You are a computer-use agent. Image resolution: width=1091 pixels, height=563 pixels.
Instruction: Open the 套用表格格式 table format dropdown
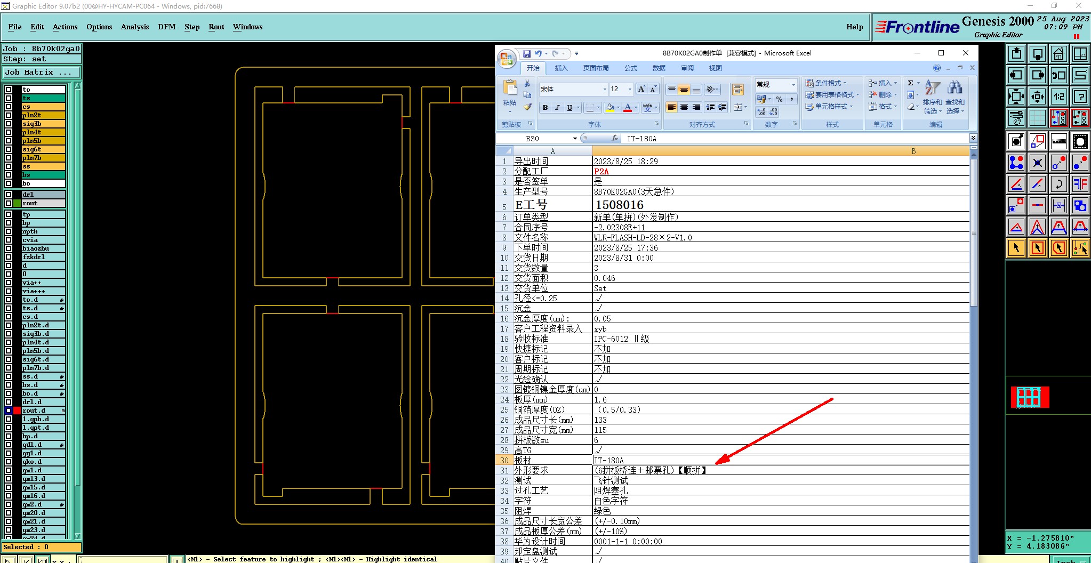(x=832, y=94)
